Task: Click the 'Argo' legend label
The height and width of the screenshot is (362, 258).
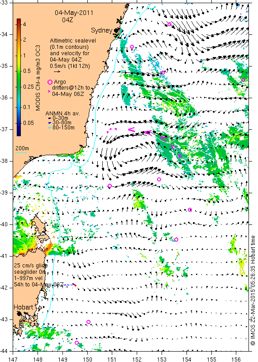Action: click(x=60, y=82)
